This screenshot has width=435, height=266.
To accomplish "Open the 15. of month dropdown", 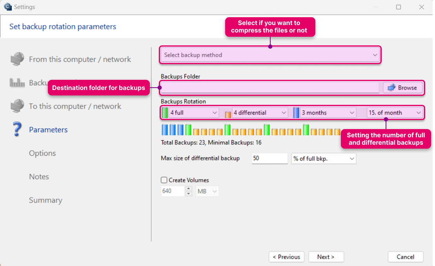I will 395,113.
